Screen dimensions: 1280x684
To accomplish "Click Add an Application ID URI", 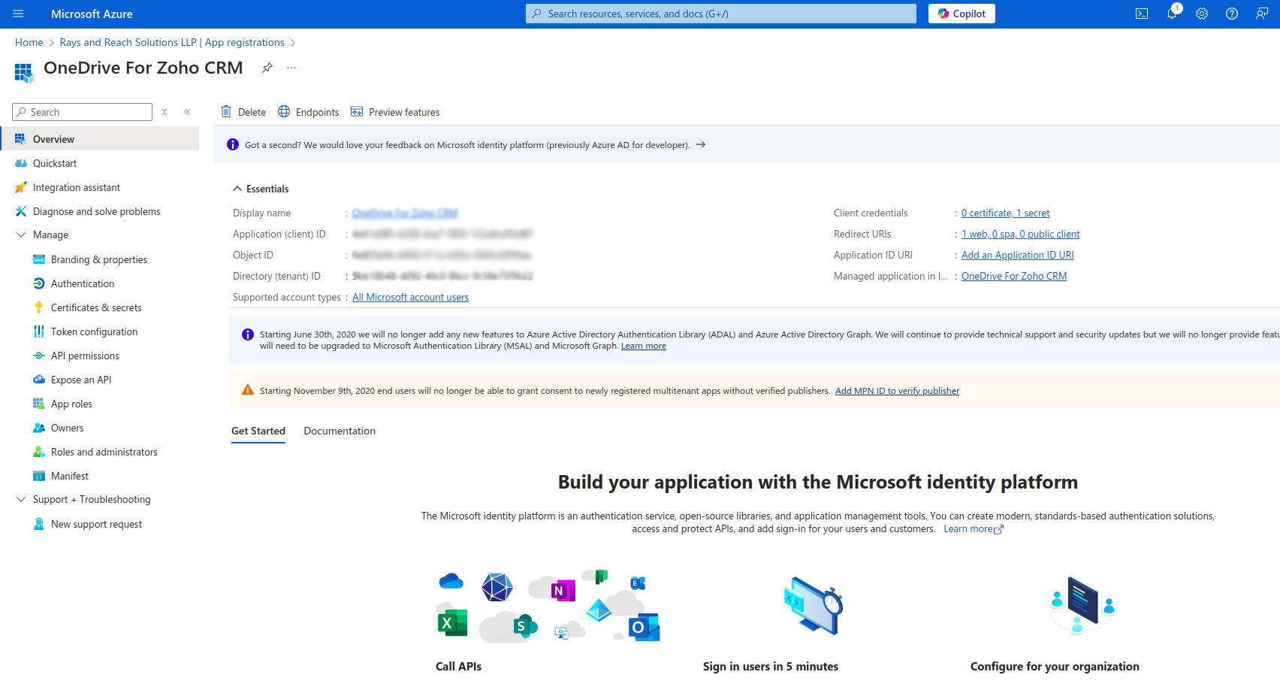I will tap(1018, 256).
